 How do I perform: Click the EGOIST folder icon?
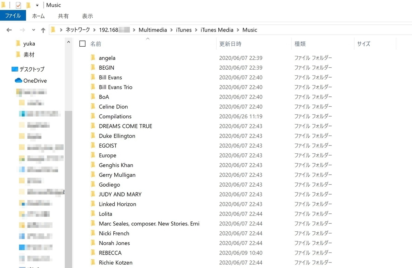pyautogui.click(x=93, y=145)
